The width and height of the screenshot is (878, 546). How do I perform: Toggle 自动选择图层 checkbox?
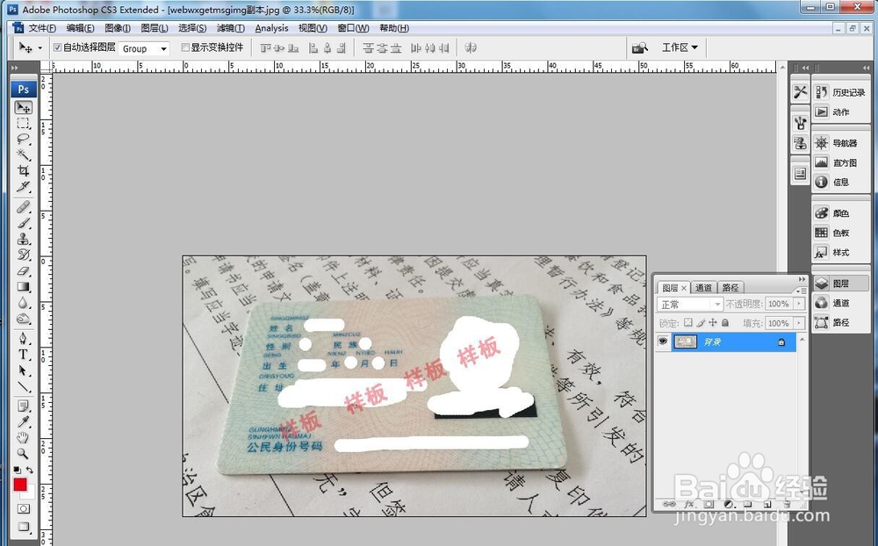pyautogui.click(x=57, y=47)
